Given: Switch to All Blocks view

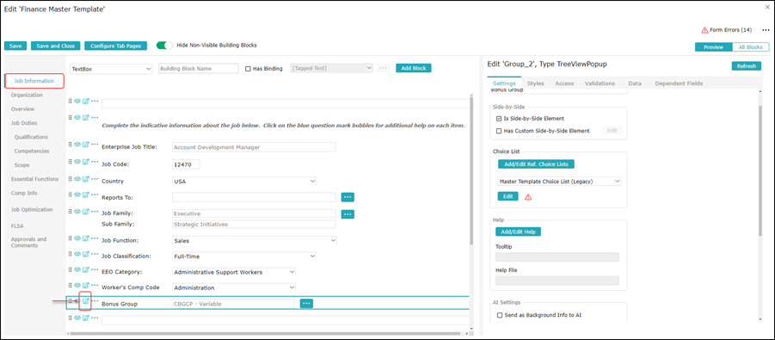Looking at the screenshot, I should (x=750, y=47).
